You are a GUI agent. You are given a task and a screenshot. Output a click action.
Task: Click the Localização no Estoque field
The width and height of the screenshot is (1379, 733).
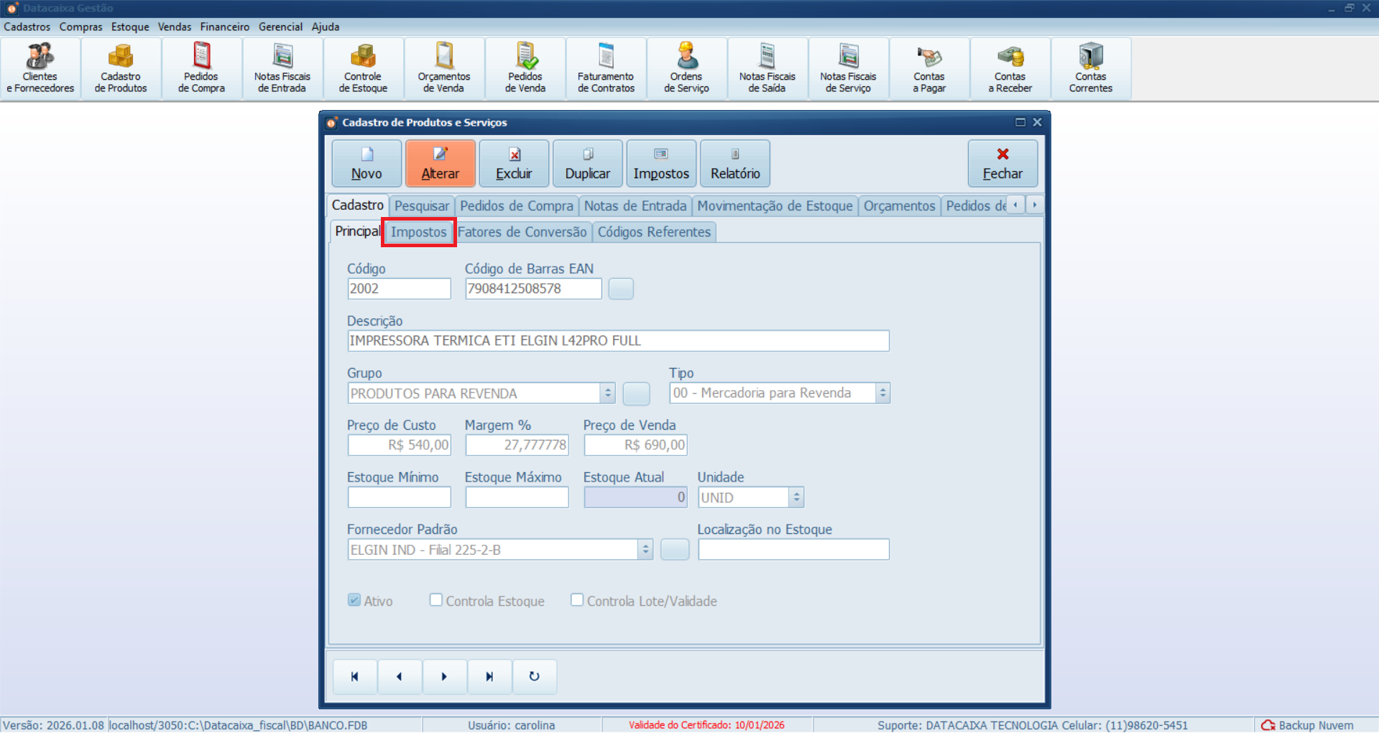click(x=794, y=550)
